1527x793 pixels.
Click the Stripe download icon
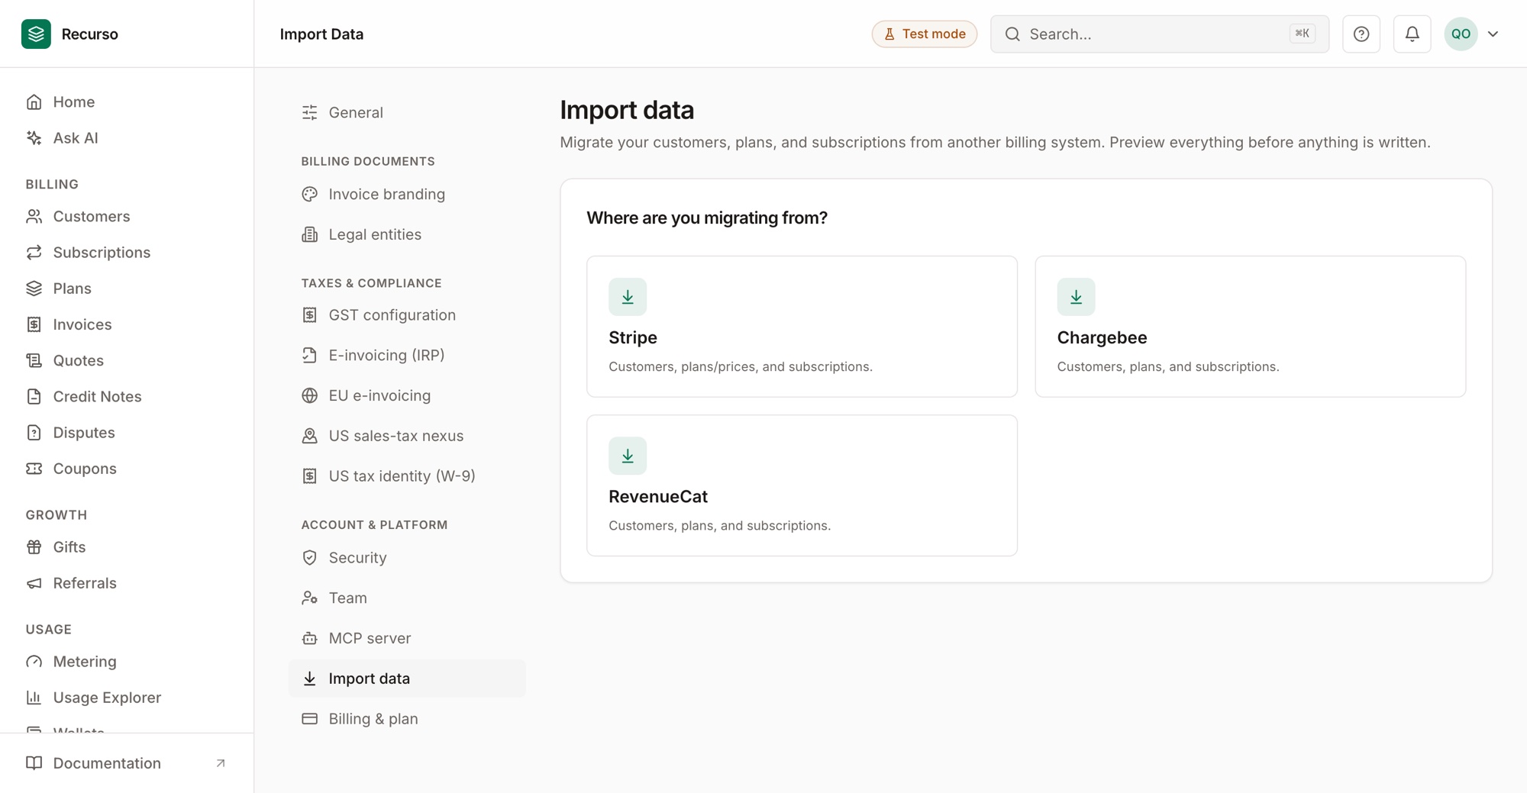(x=628, y=297)
